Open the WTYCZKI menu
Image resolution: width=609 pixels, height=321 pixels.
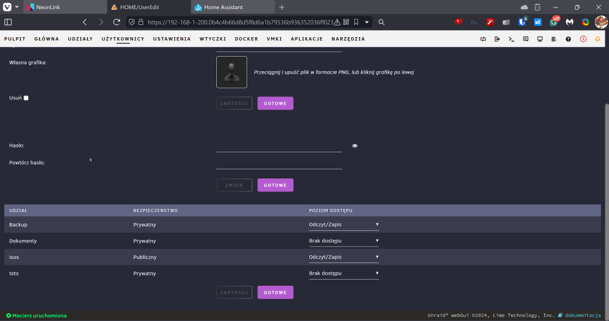point(213,39)
